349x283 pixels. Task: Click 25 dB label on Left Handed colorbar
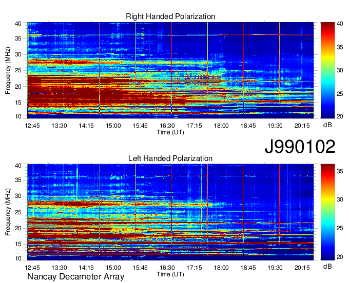coord(340,228)
